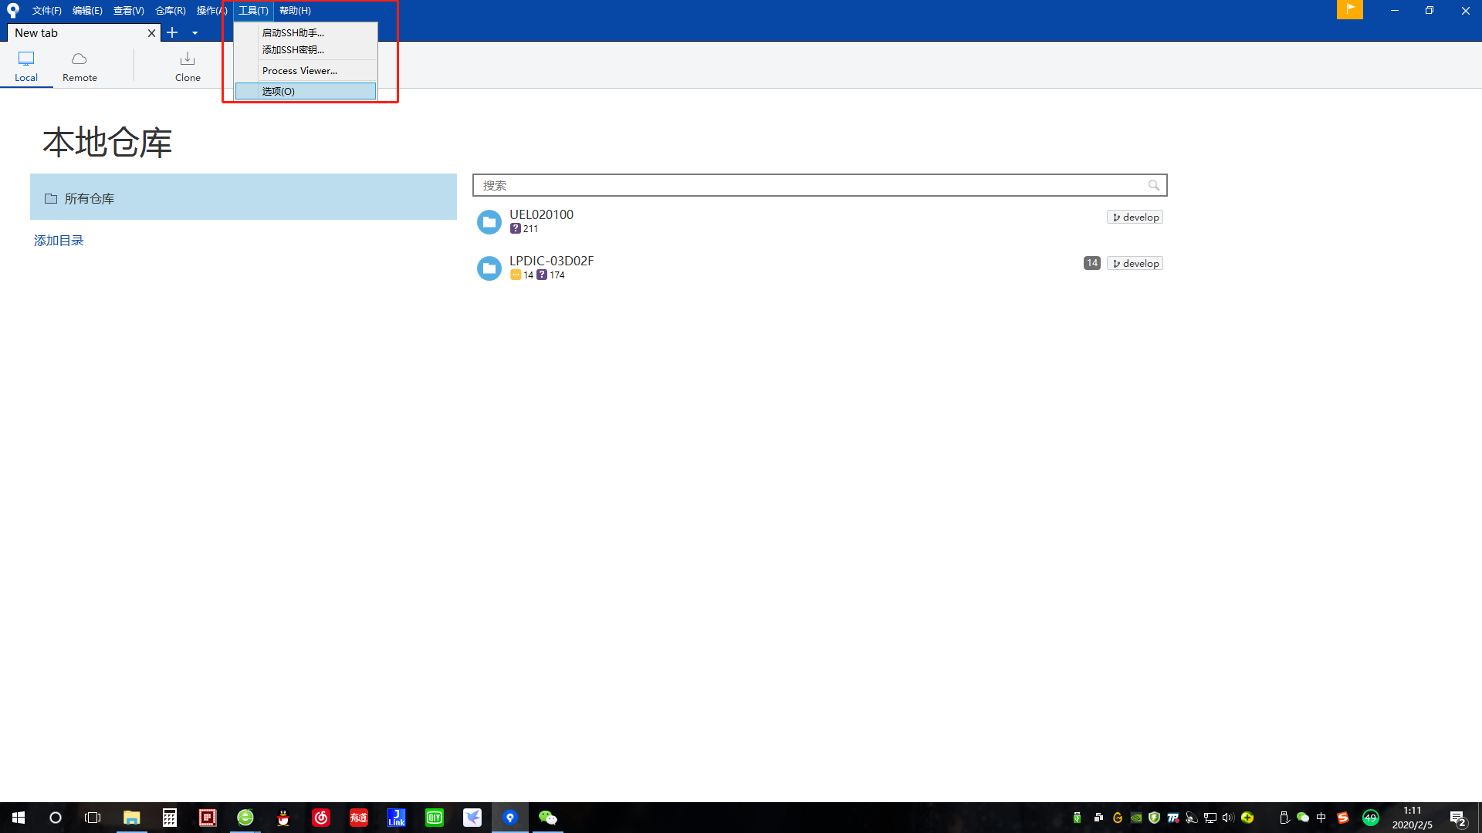Switch to the Remote view

pos(80,66)
